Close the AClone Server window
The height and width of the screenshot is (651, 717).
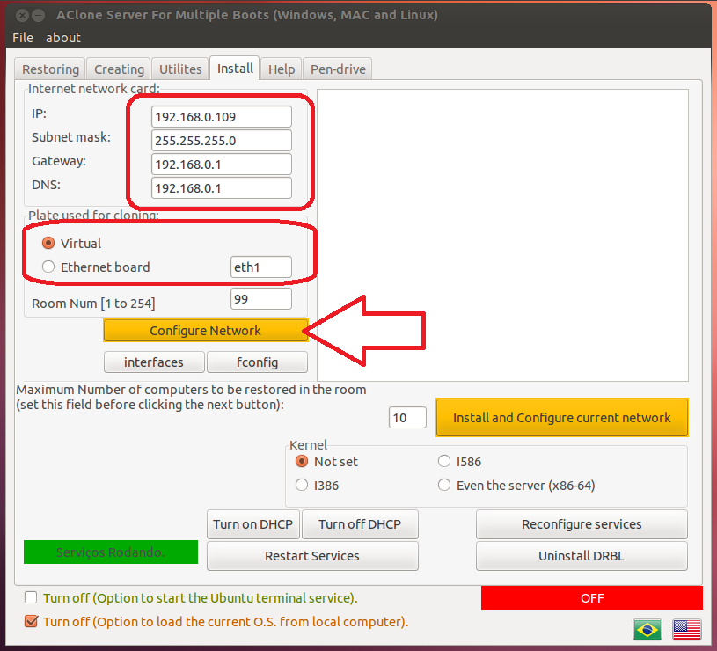tap(22, 16)
